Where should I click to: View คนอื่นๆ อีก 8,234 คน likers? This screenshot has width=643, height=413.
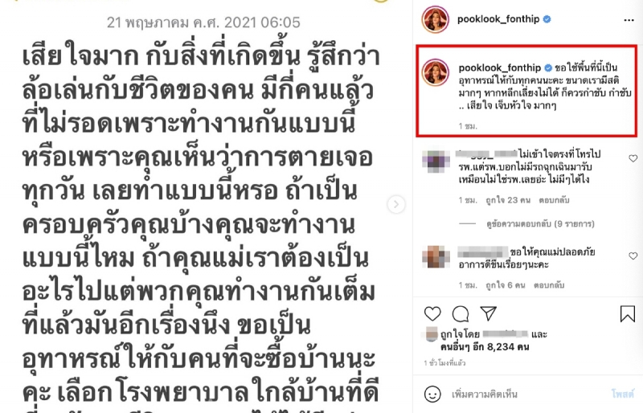(x=485, y=347)
